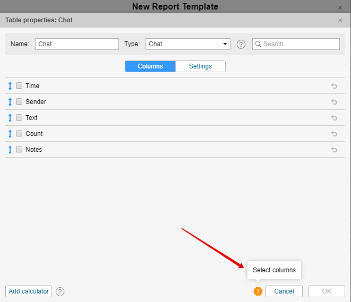Close the Table properties: Chat dialog
The image size is (351, 302).
coord(340,20)
